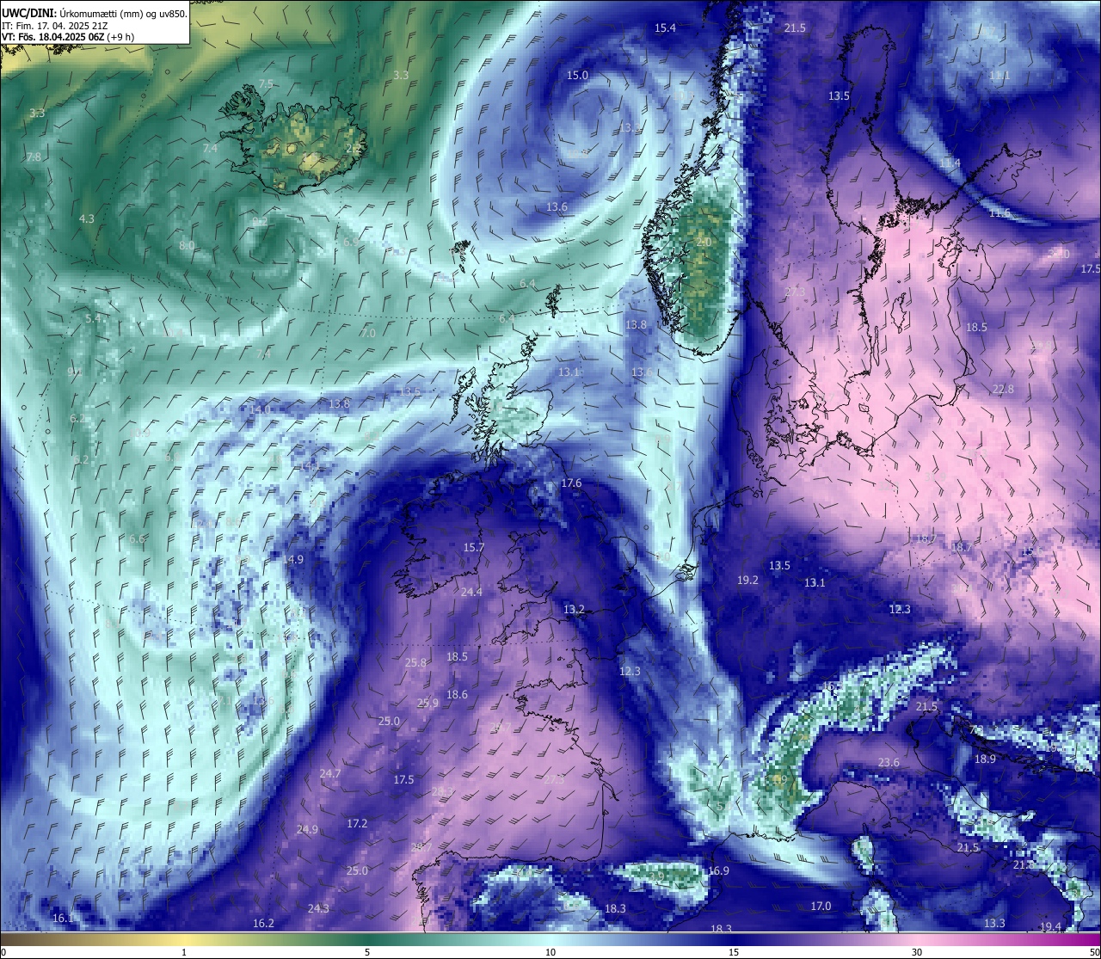Click the map value 23.6
Image resolution: width=1101 pixels, height=959 pixels.
[x=889, y=763]
